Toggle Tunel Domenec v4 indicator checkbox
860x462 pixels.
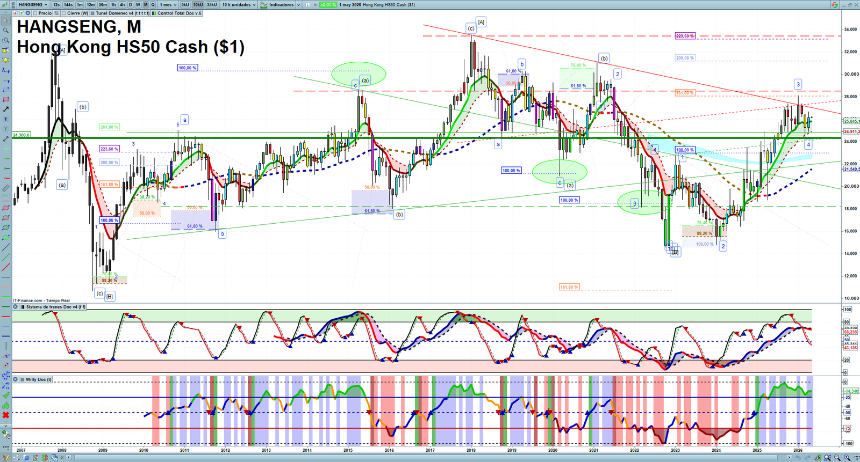(92, 13)
